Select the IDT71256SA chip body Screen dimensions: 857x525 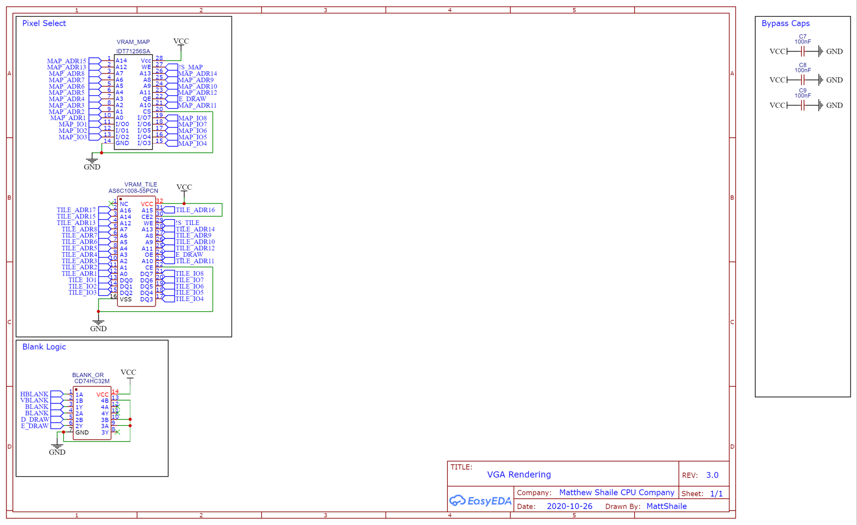[x=133, y=102]
